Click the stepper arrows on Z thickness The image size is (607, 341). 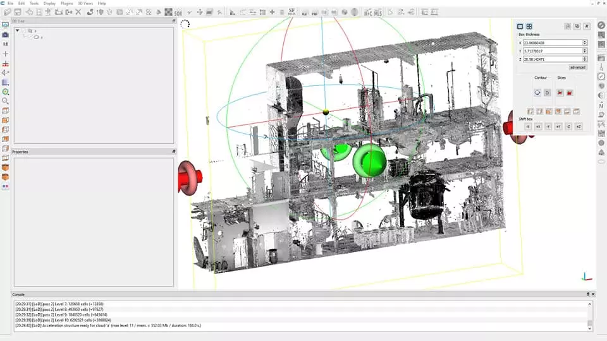(x=585, y=59)
